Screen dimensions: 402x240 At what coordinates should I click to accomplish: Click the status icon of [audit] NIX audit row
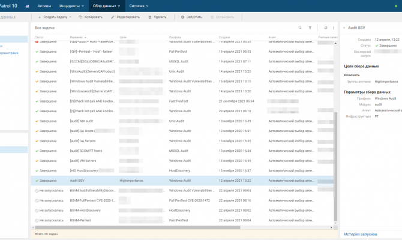(x=37, y=121)
